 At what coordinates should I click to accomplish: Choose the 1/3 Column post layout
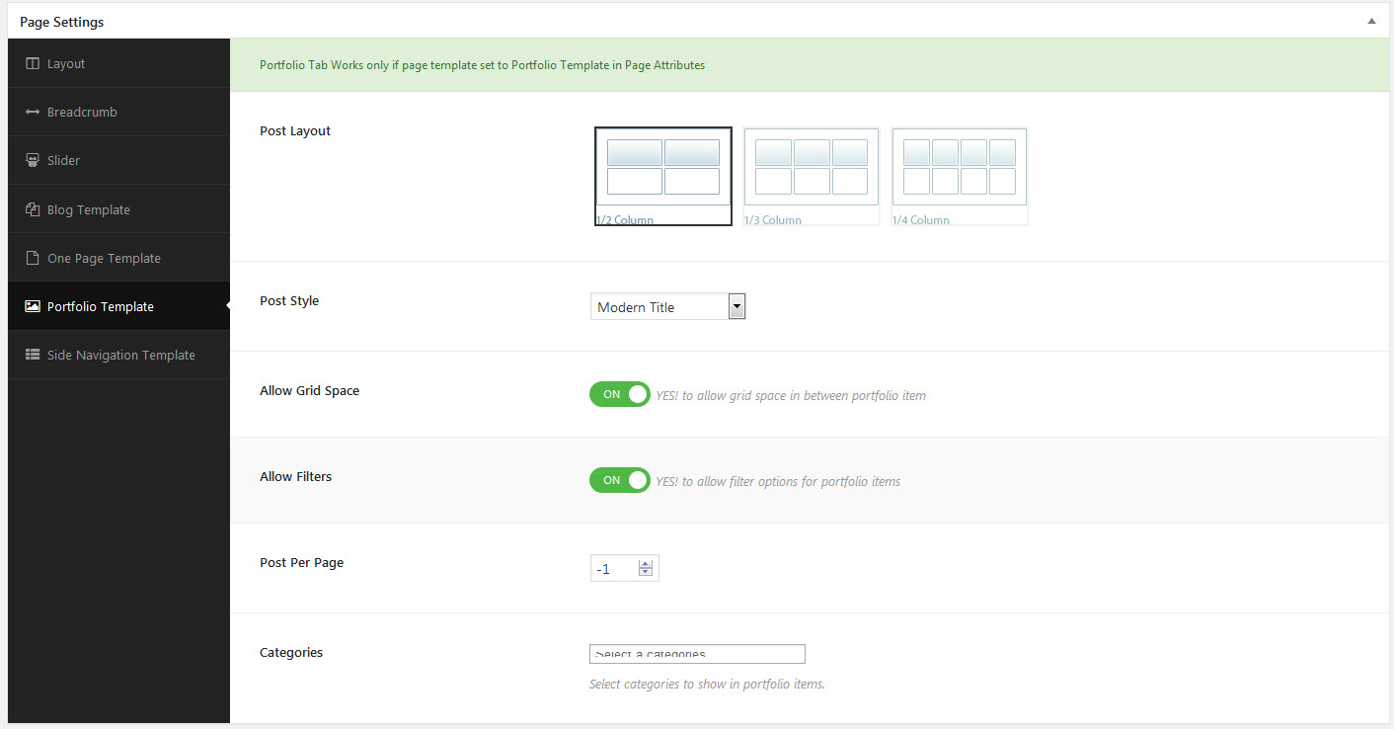click(x=812, y=176)
